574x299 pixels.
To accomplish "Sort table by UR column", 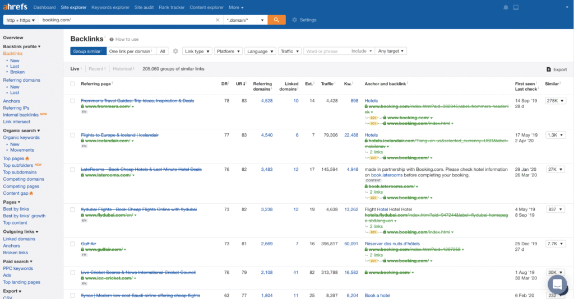I will (x=240, y=84).
